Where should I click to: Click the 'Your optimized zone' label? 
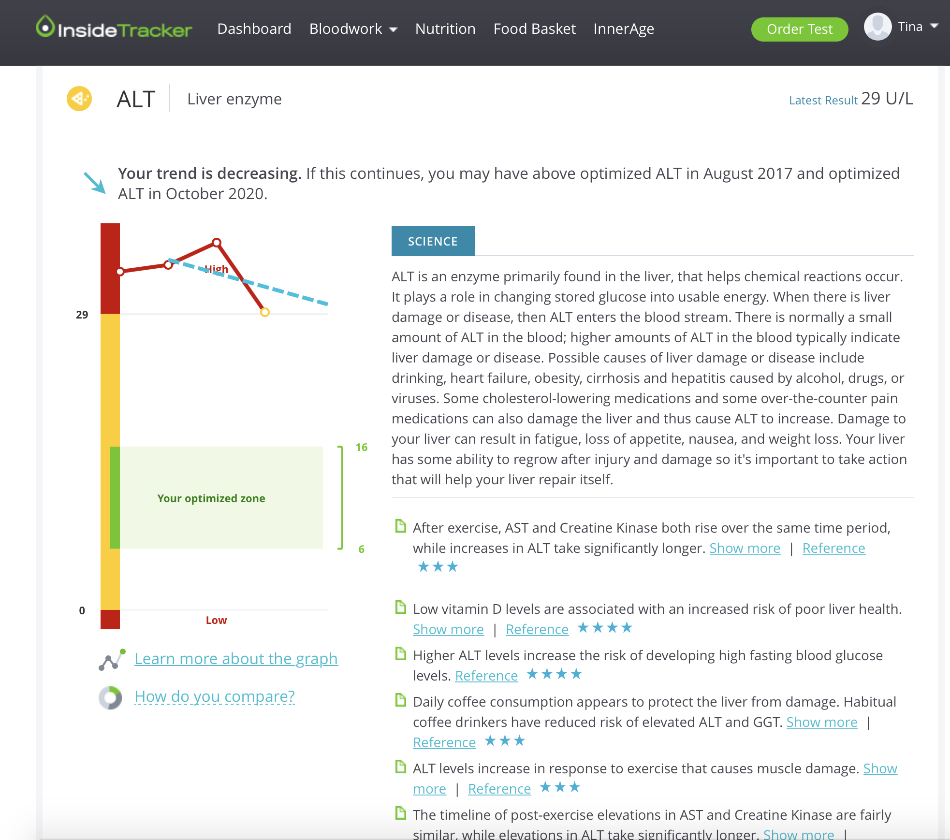[211, 498]
